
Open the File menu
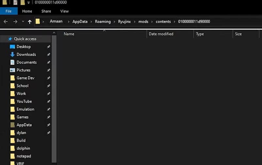click(8, 11)
